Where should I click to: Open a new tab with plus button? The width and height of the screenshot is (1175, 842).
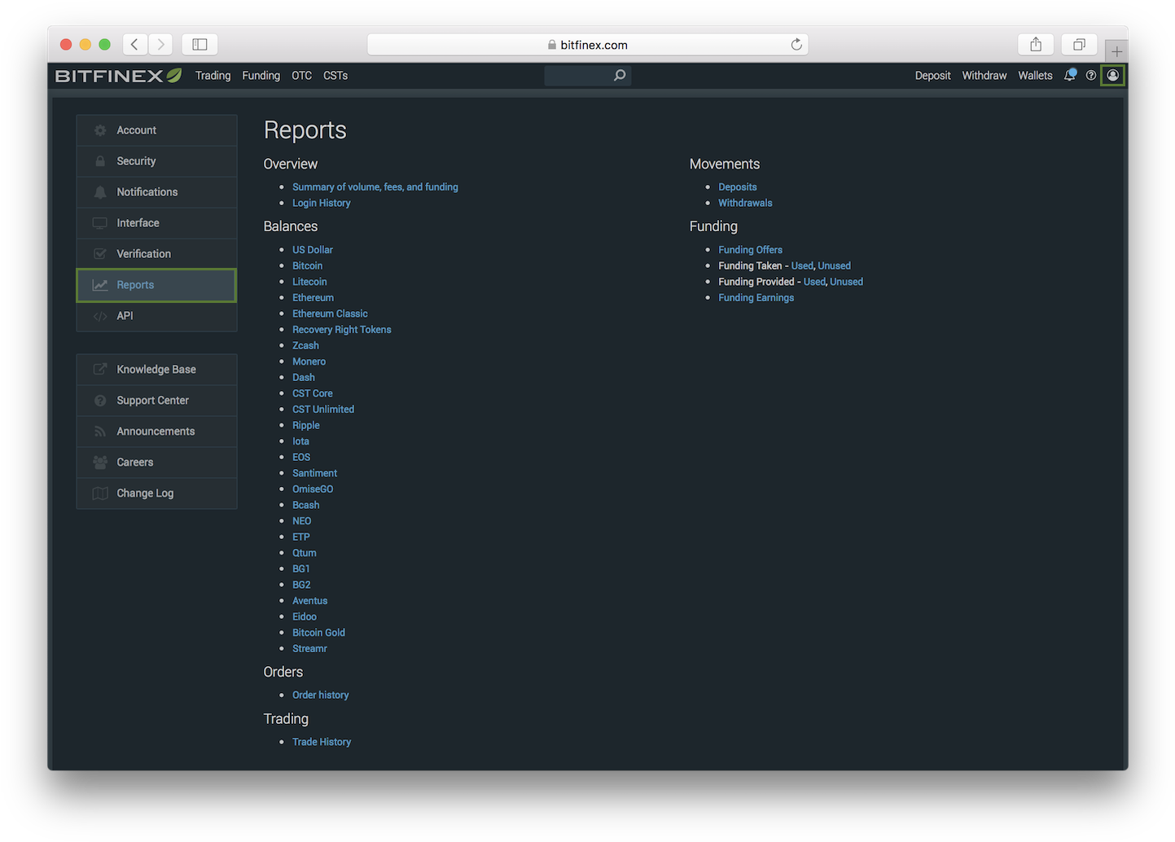(1116, 50)
